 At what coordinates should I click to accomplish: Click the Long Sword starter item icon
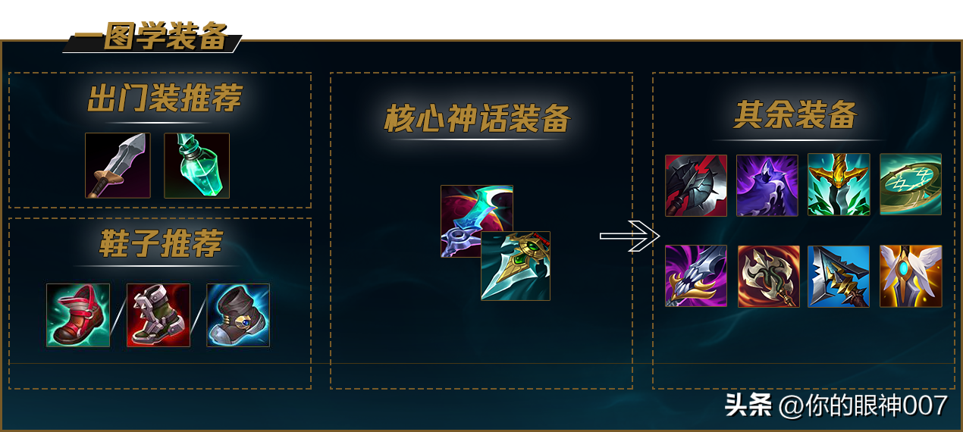coord(118,165)
